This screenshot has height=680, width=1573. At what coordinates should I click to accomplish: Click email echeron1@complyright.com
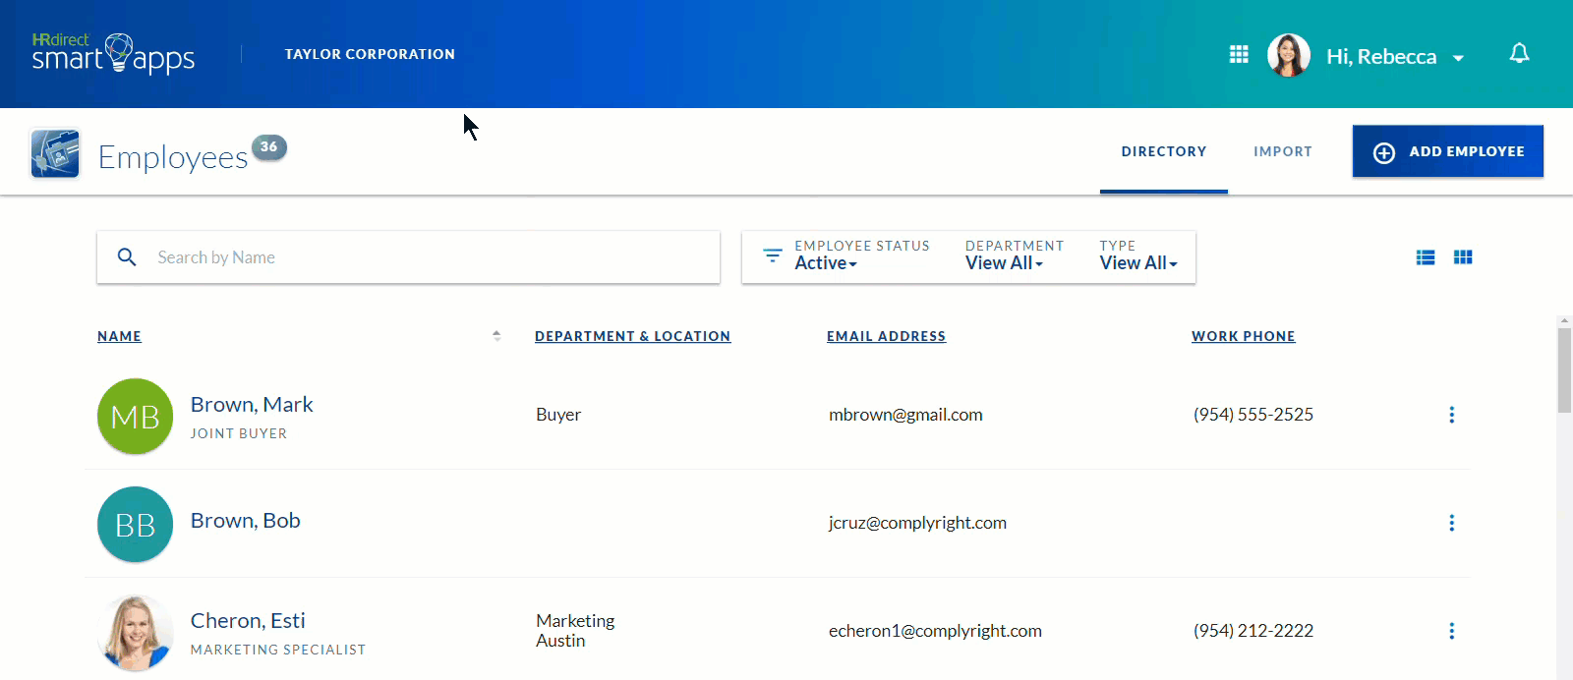click(935, 631)
